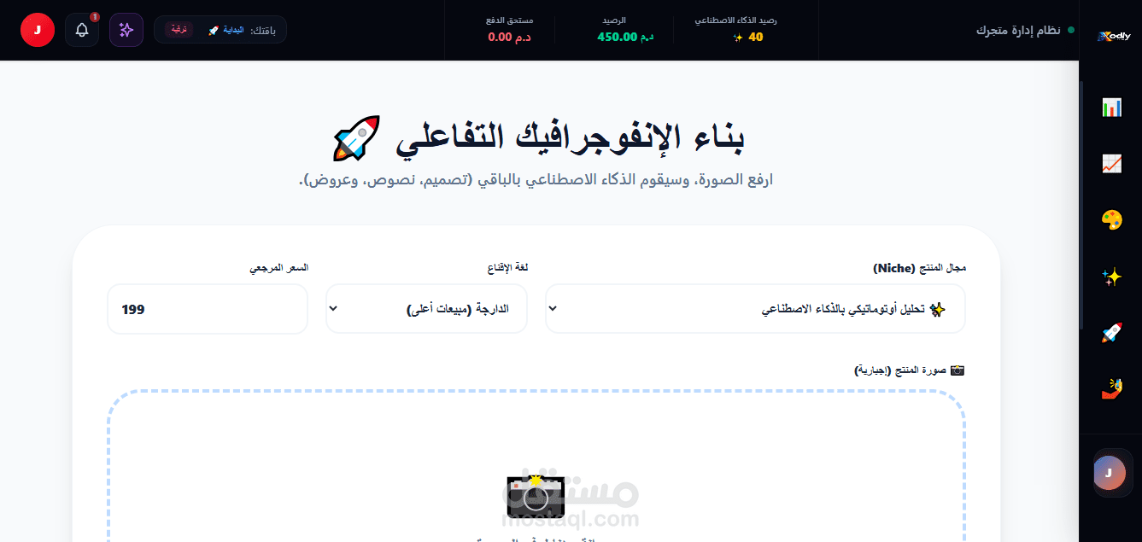Open the trending line chart sidebar icon
Viewport: 1142px width, 542px height.
tap(1111, 164)
